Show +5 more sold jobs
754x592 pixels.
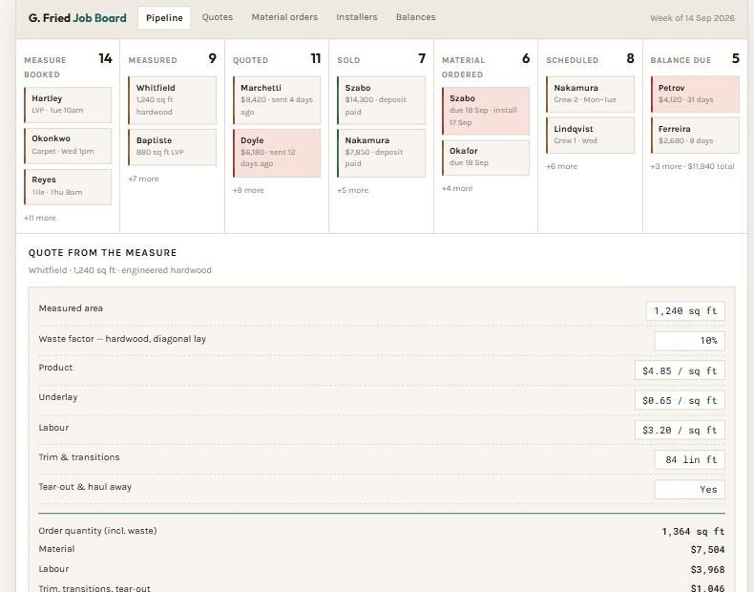[x=352, y=190]
